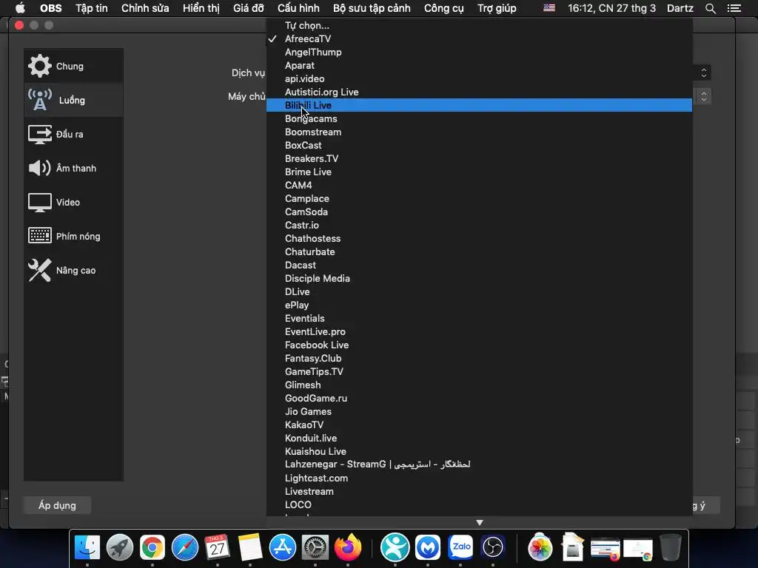Select Dacast service
Viewport: 758px width, 568px height.
[479, 266]
